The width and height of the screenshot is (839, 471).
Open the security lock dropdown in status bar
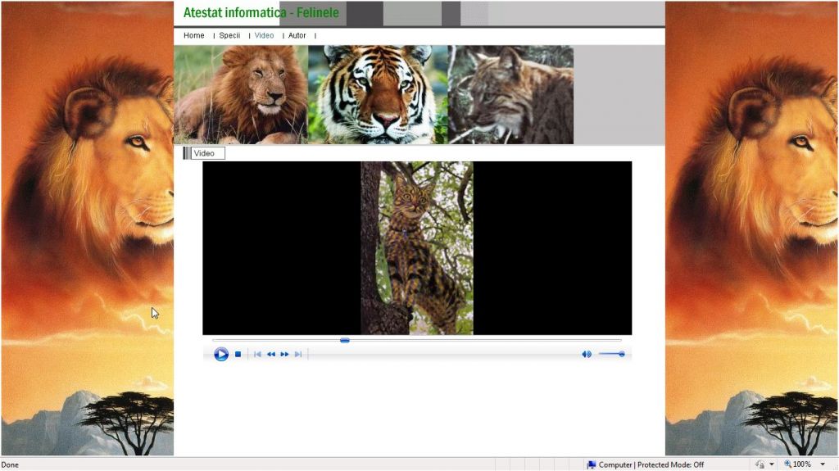tap(772, 464)
